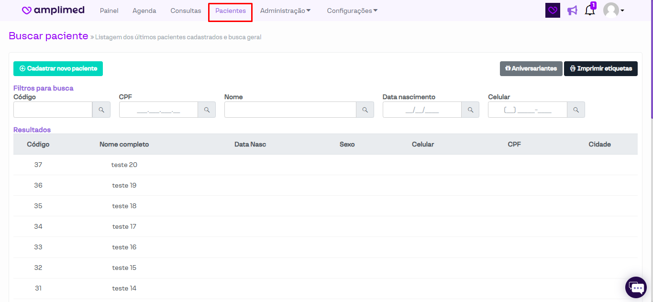Click the Amplimed logo
This screenshot has width=653, height=302.
[x=53, y=11]
